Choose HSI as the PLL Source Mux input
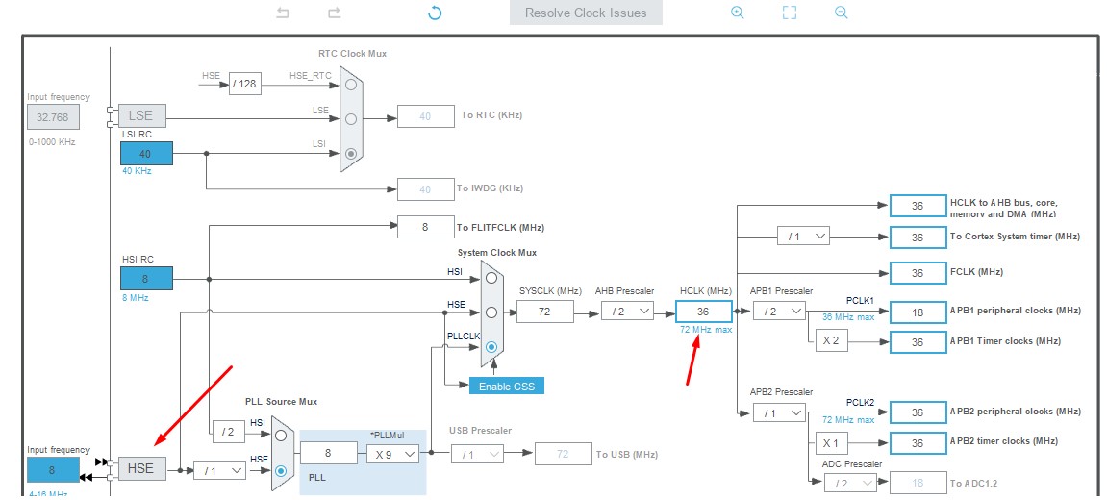 pos(281,435)
